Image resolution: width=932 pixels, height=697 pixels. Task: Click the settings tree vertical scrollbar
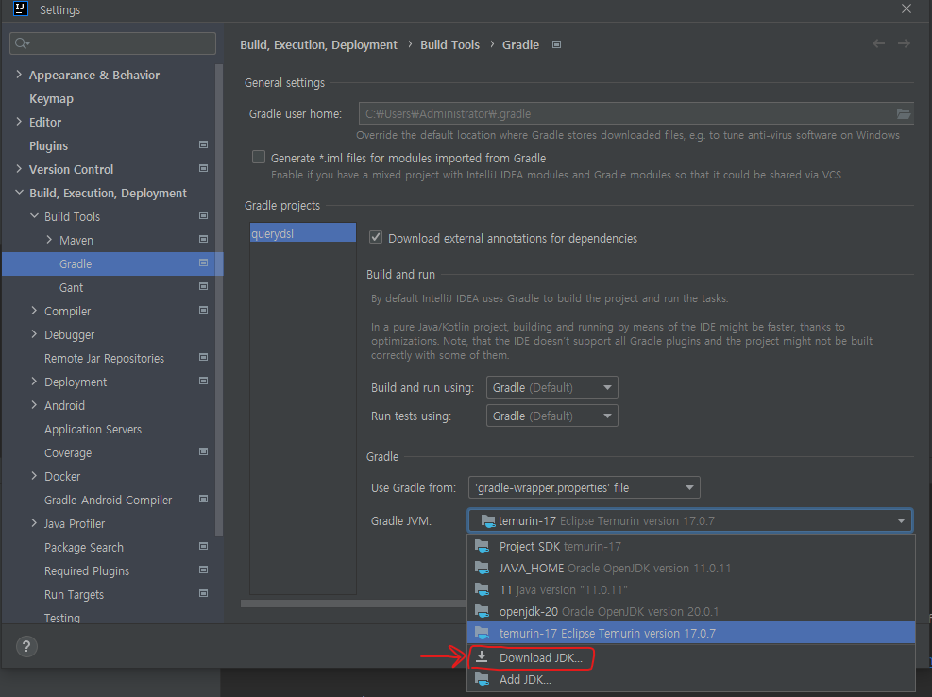click(219, 300)
